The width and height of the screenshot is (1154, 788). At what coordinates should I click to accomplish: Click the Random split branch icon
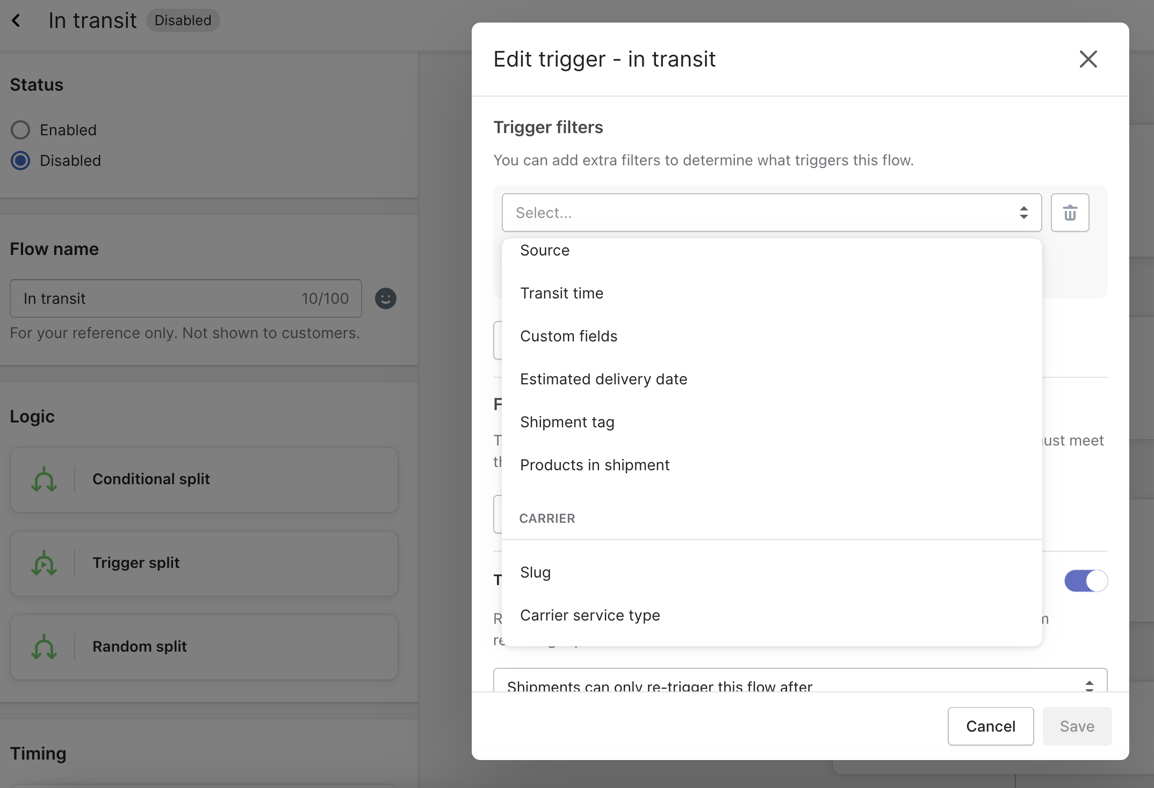tap(44, 647)
